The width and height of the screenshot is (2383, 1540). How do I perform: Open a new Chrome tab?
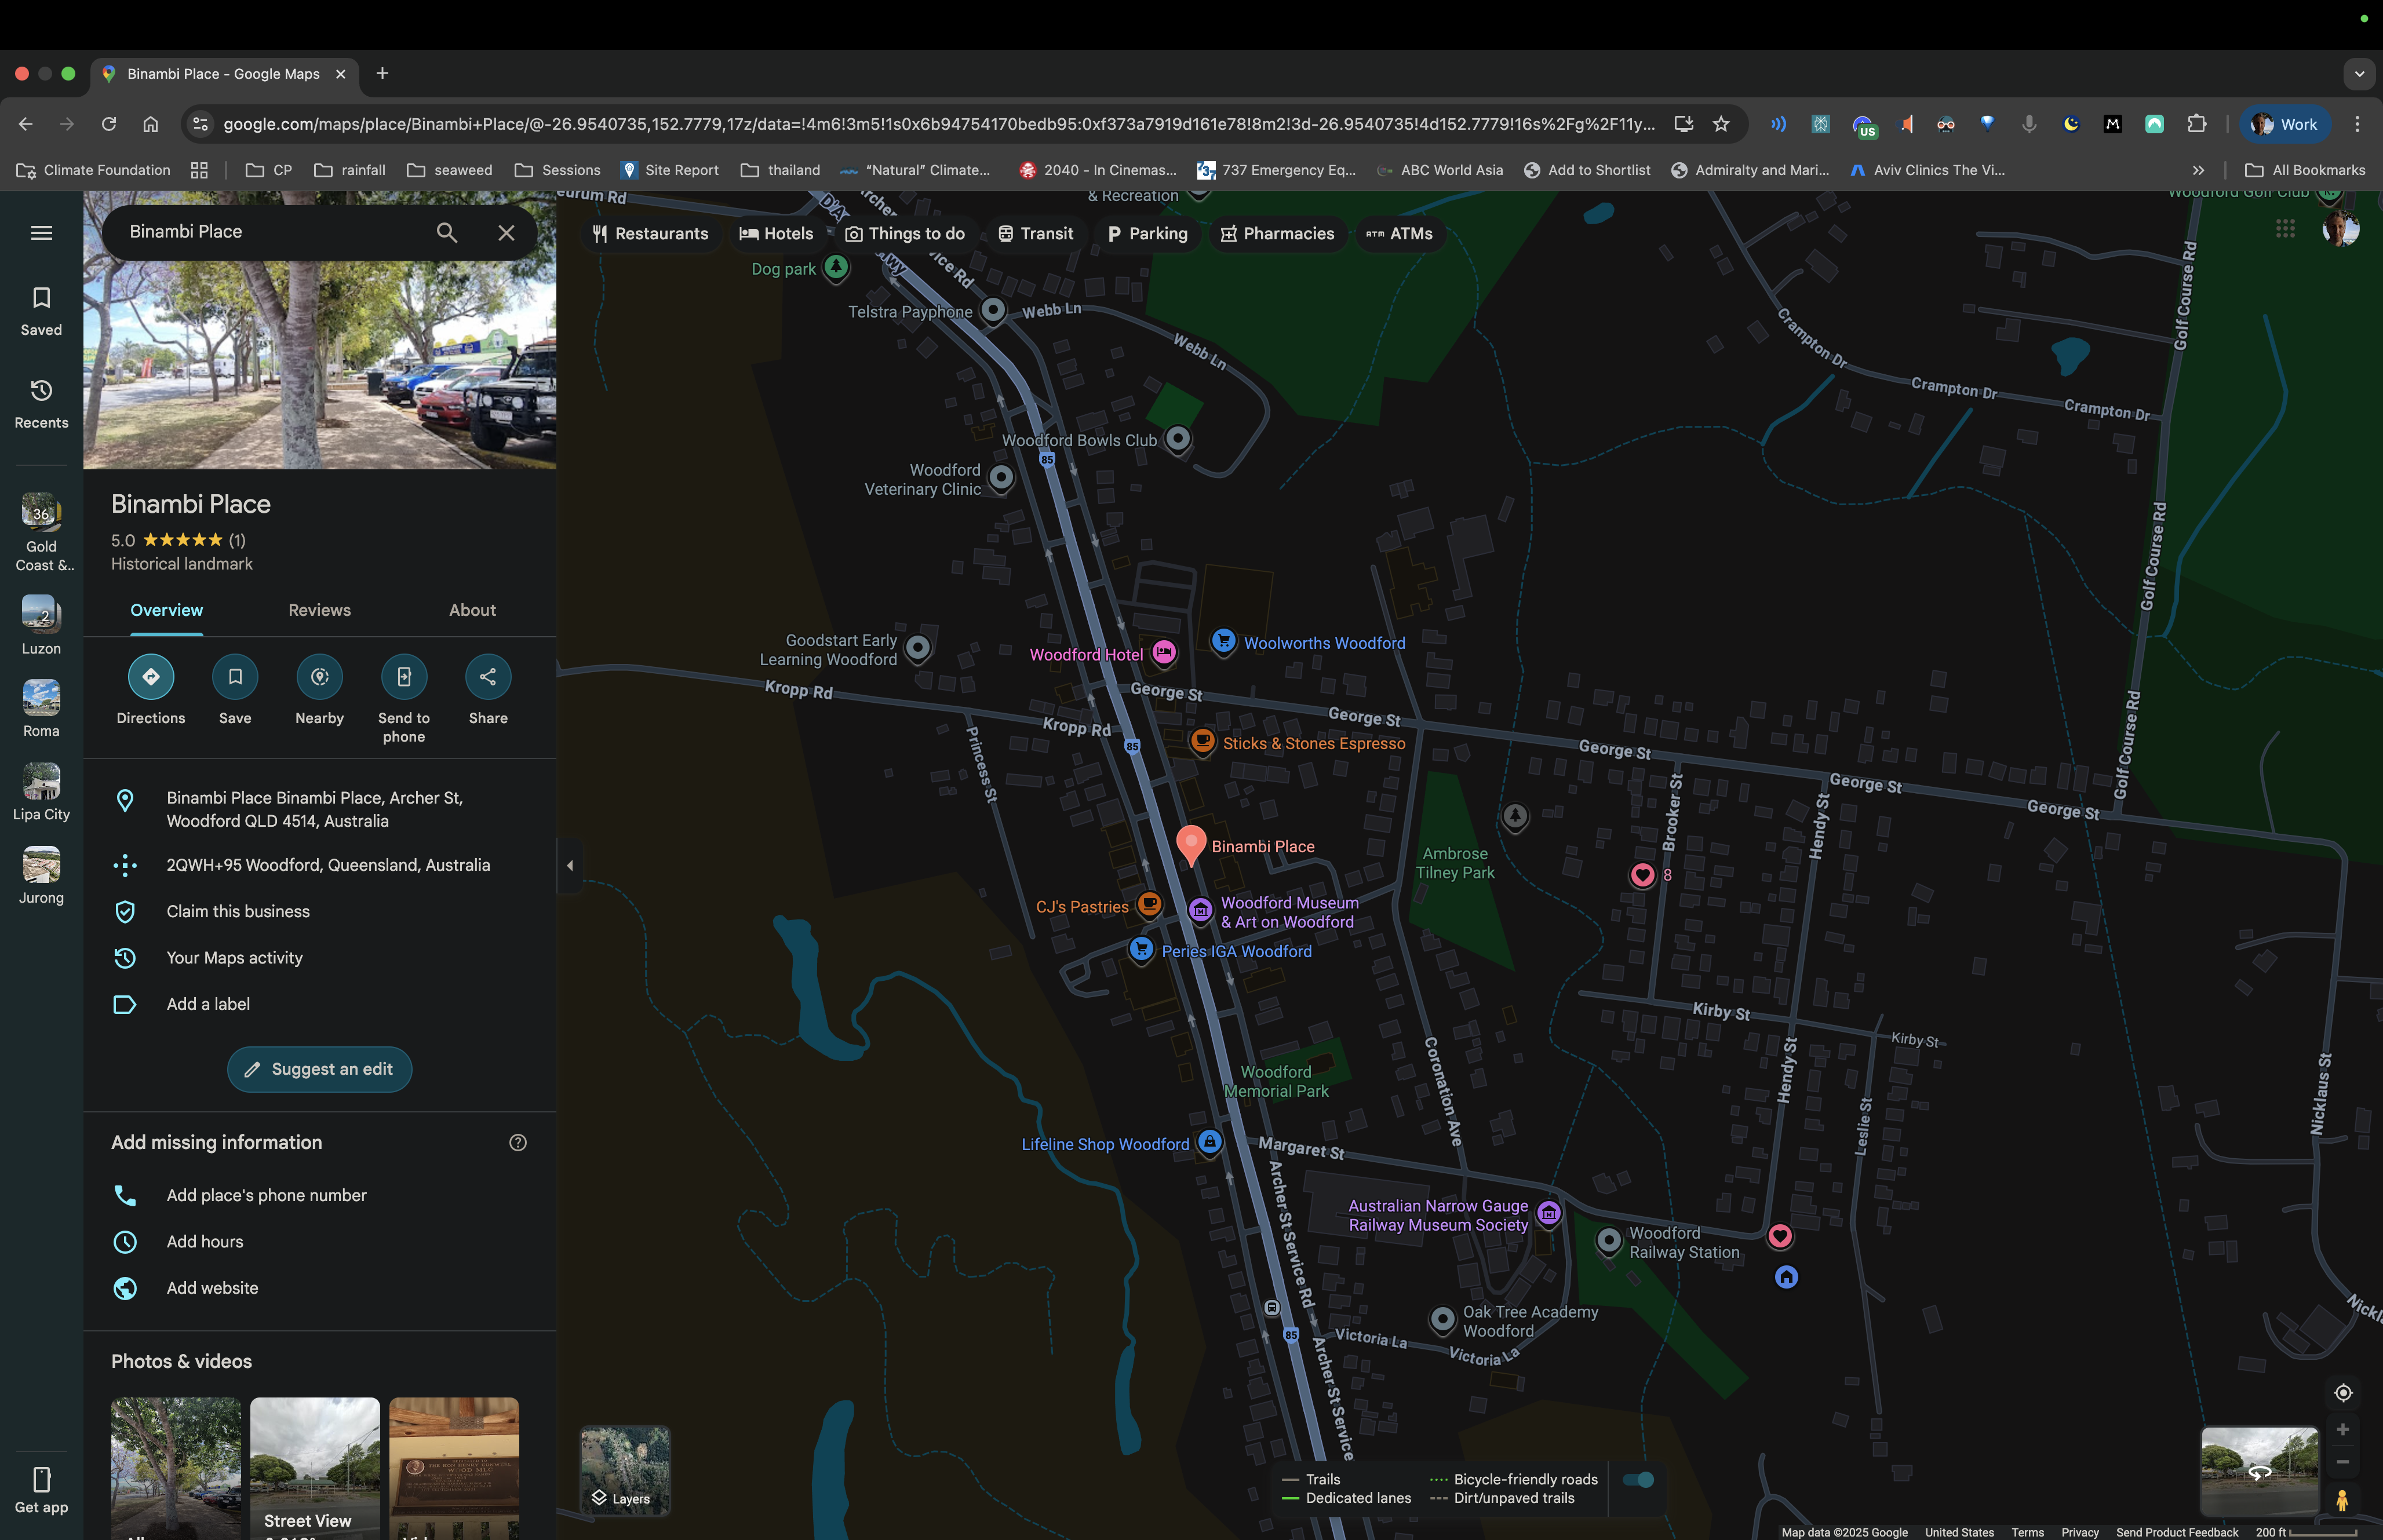click(x=382, y=74)
